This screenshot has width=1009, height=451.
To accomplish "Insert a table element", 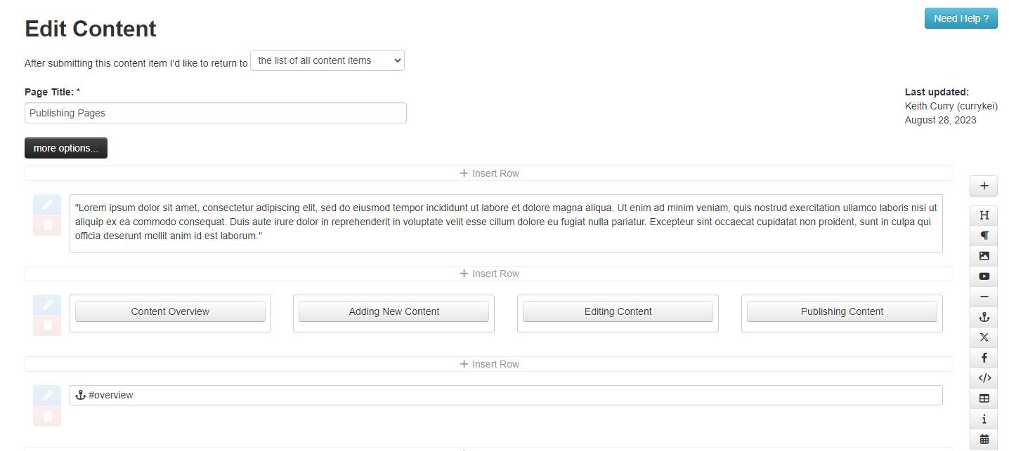I will (983, 398).
